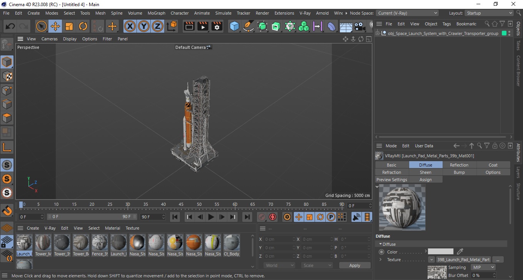523x280 pixels.
Task: Open the Sampling MIP dropdown
Action: [483, 267]
